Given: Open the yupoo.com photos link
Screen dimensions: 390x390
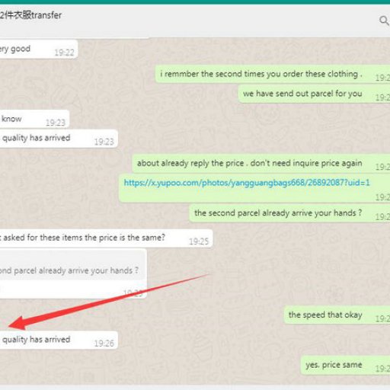Looking at the screenshot, I should (247, 183).
